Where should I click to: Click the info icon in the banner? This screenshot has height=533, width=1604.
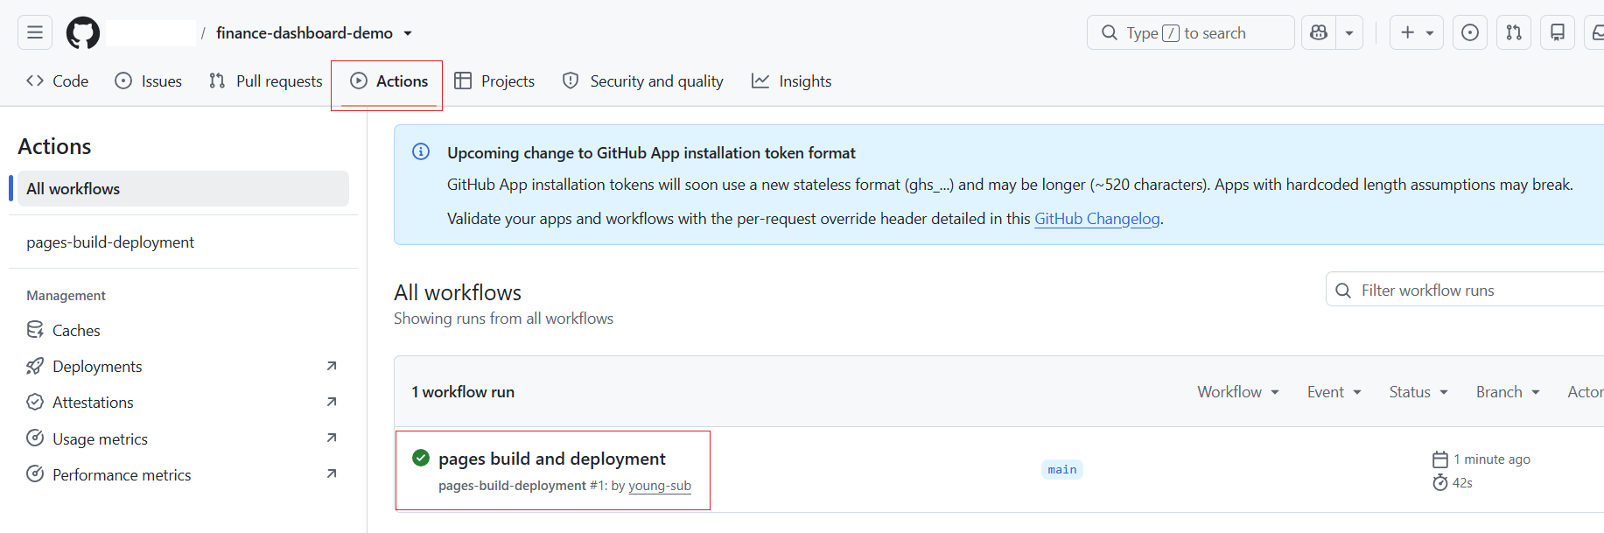pyautogui.click(x=421, y=151)
